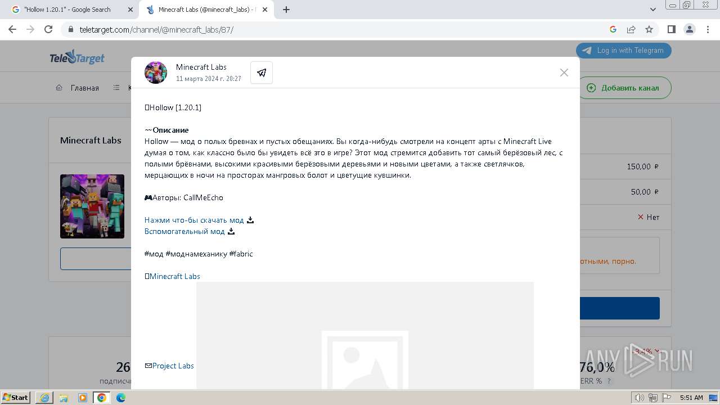
Task: Open media player from taskbar
Action: tap(83, 398)
